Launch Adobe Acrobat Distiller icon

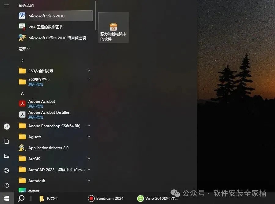point(22,115)
